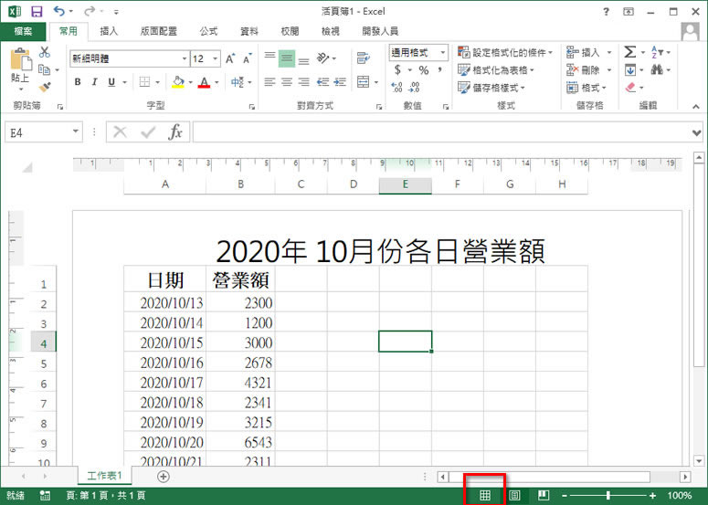This screenshot has height=505, width=708.
Task: Click in the formula bar input
Action: click(442, 132)
